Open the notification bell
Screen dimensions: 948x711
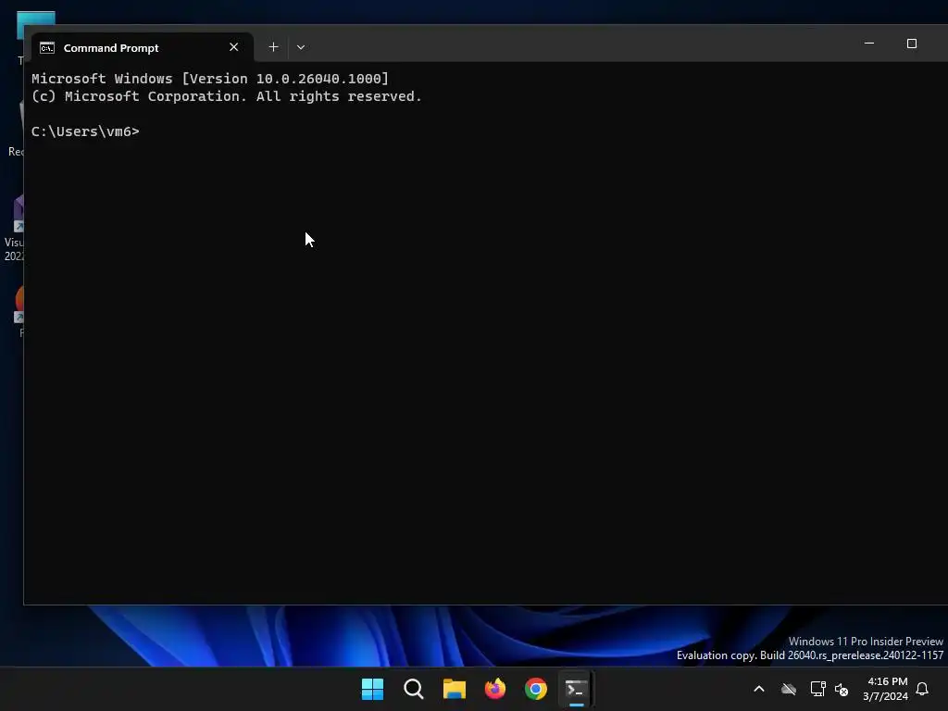923,689
